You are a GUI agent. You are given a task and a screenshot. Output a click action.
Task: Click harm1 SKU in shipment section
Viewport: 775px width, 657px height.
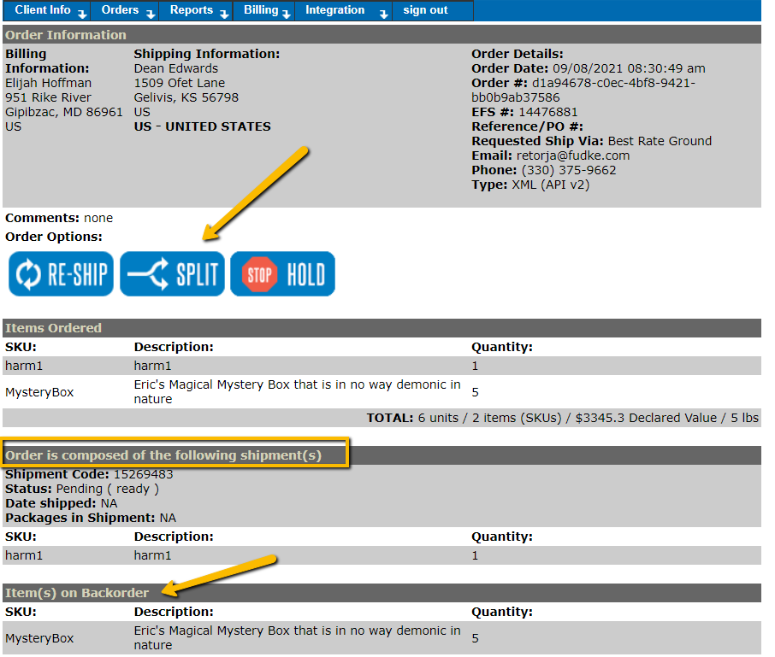pos(24,556)
